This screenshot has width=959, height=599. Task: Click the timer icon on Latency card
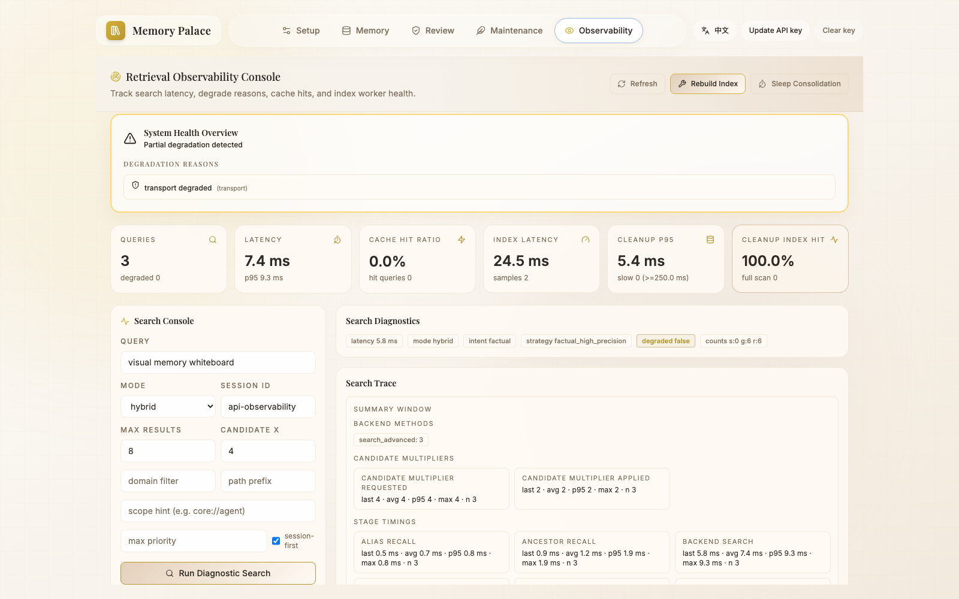point(337,240)
